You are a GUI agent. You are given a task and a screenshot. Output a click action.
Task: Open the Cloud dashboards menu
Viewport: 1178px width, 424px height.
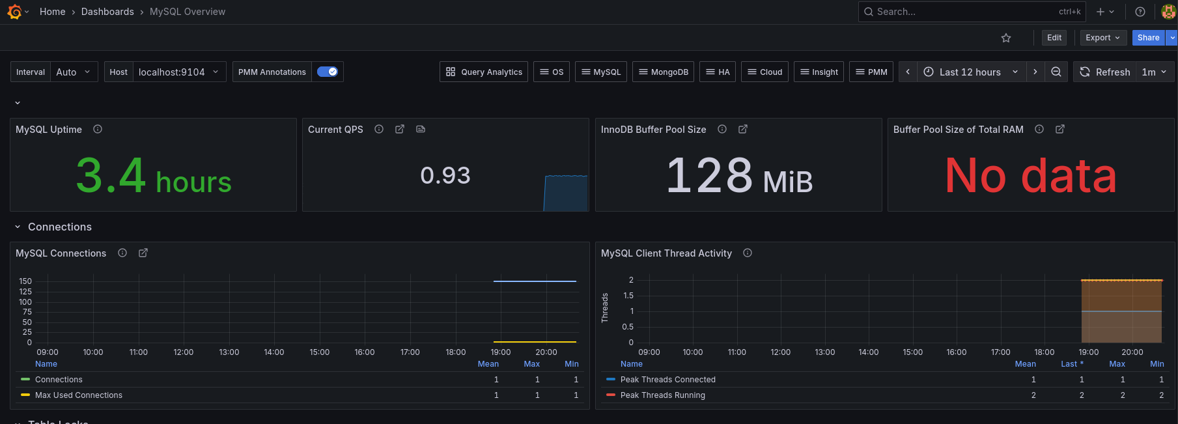(x=765, y=72)
